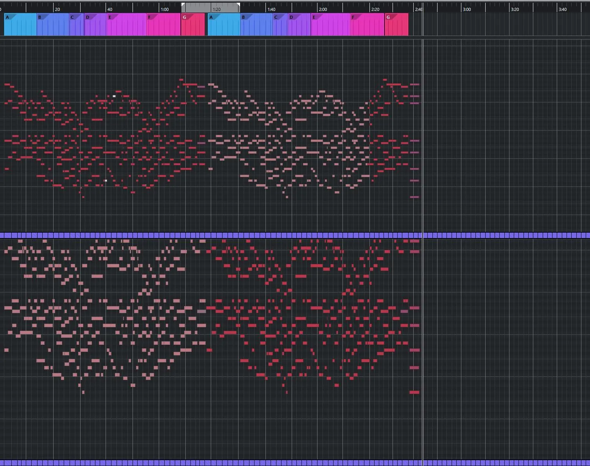Select the first section B block
The image size is (590, 466).
tap(53, 25)
